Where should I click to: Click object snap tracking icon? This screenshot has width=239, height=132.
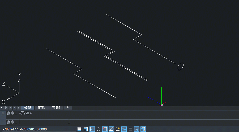point(111,129)
